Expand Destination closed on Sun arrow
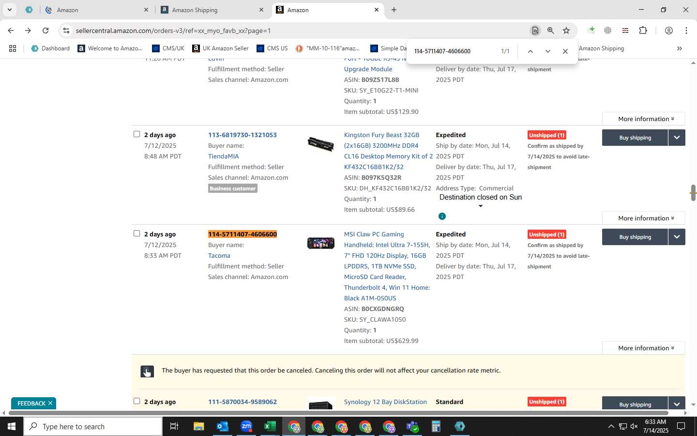 pos(481,206)
